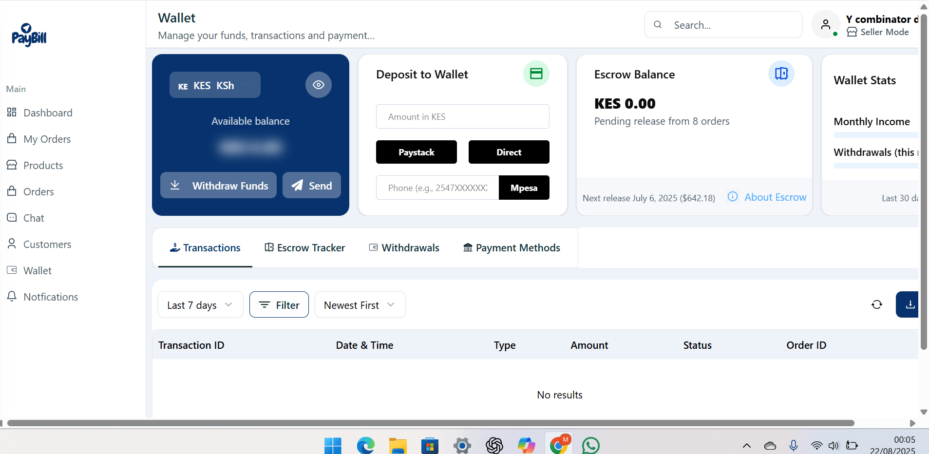This screenshot has width=929, height=454.
Task: Open the user profile avatar
Action: click(825, 24)
